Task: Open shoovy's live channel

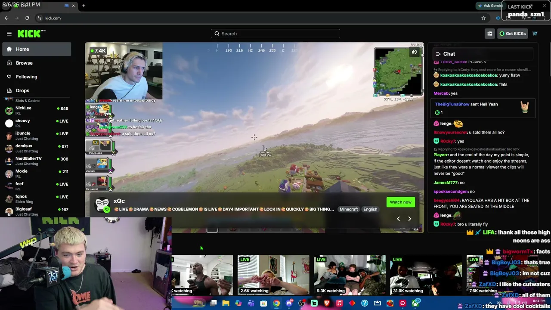Action: pos(37,123)
